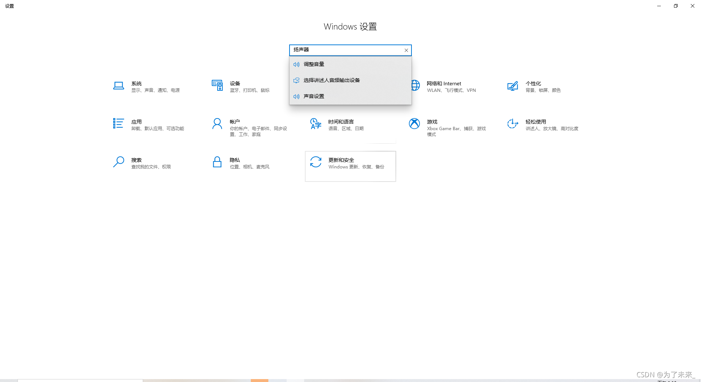This screenshot has height=382, width=701.
Task: Click the WLAN、飞行模式、VPN description
Action: [452, 90]
